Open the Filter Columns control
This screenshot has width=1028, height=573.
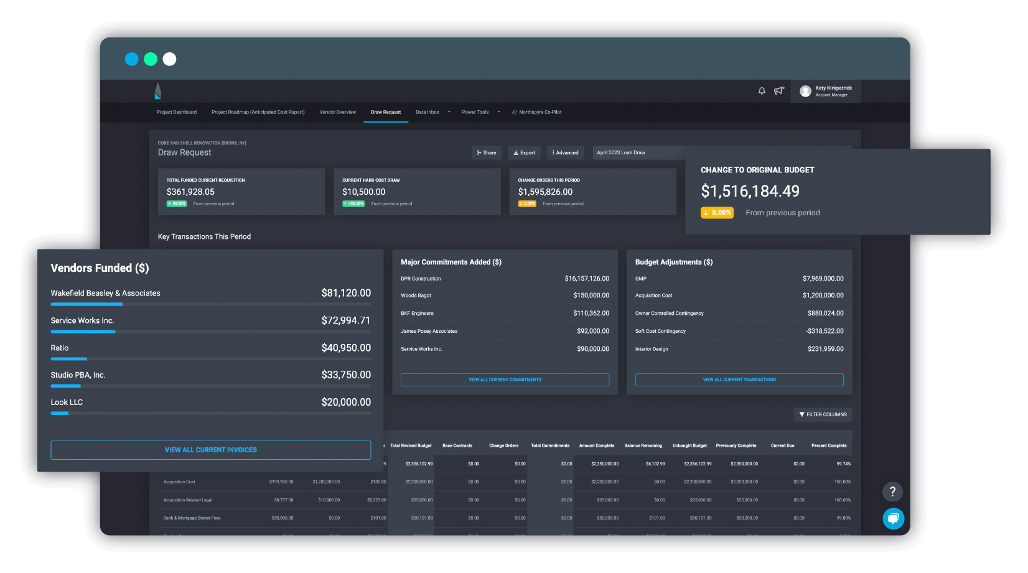[823, 414]
